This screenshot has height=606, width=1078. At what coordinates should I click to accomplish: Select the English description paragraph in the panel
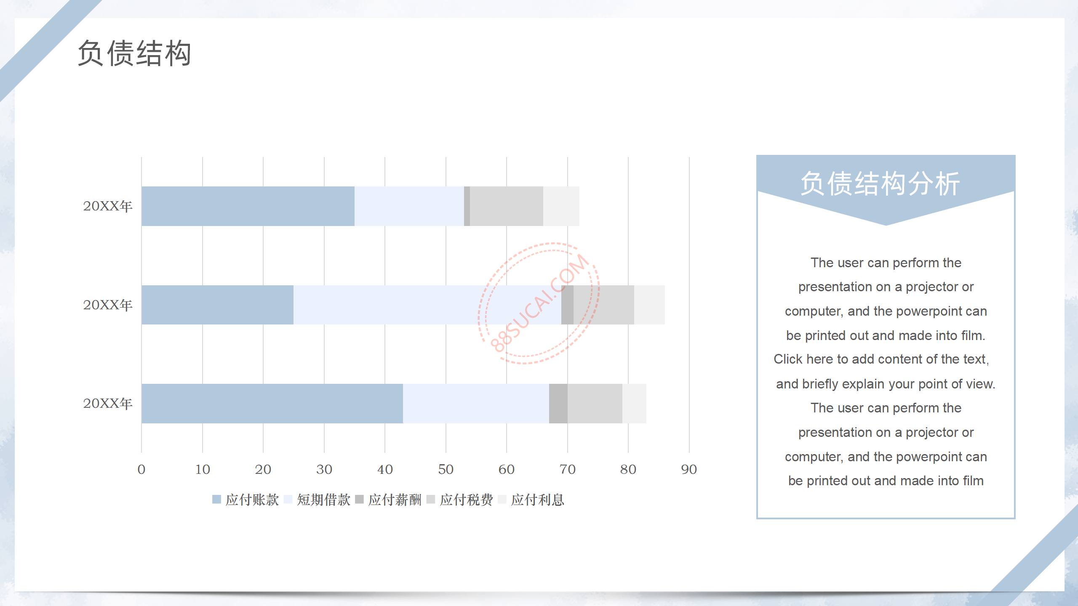tap(886, 372)
